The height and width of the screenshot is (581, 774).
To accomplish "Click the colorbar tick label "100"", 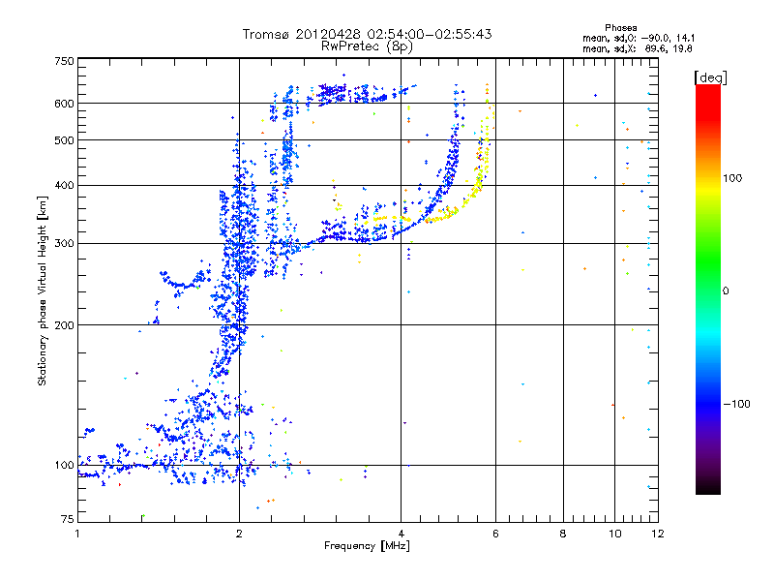I will pyautogui.click(x=732, y=178).
